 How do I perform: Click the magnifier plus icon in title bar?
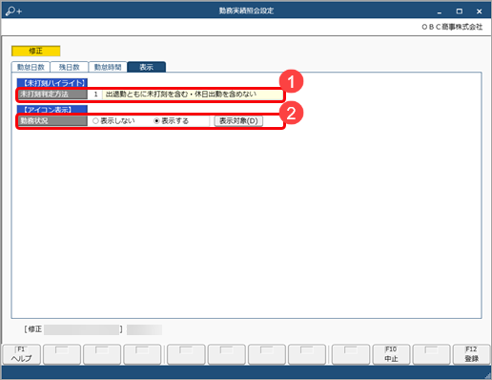(x=13, y=11)
